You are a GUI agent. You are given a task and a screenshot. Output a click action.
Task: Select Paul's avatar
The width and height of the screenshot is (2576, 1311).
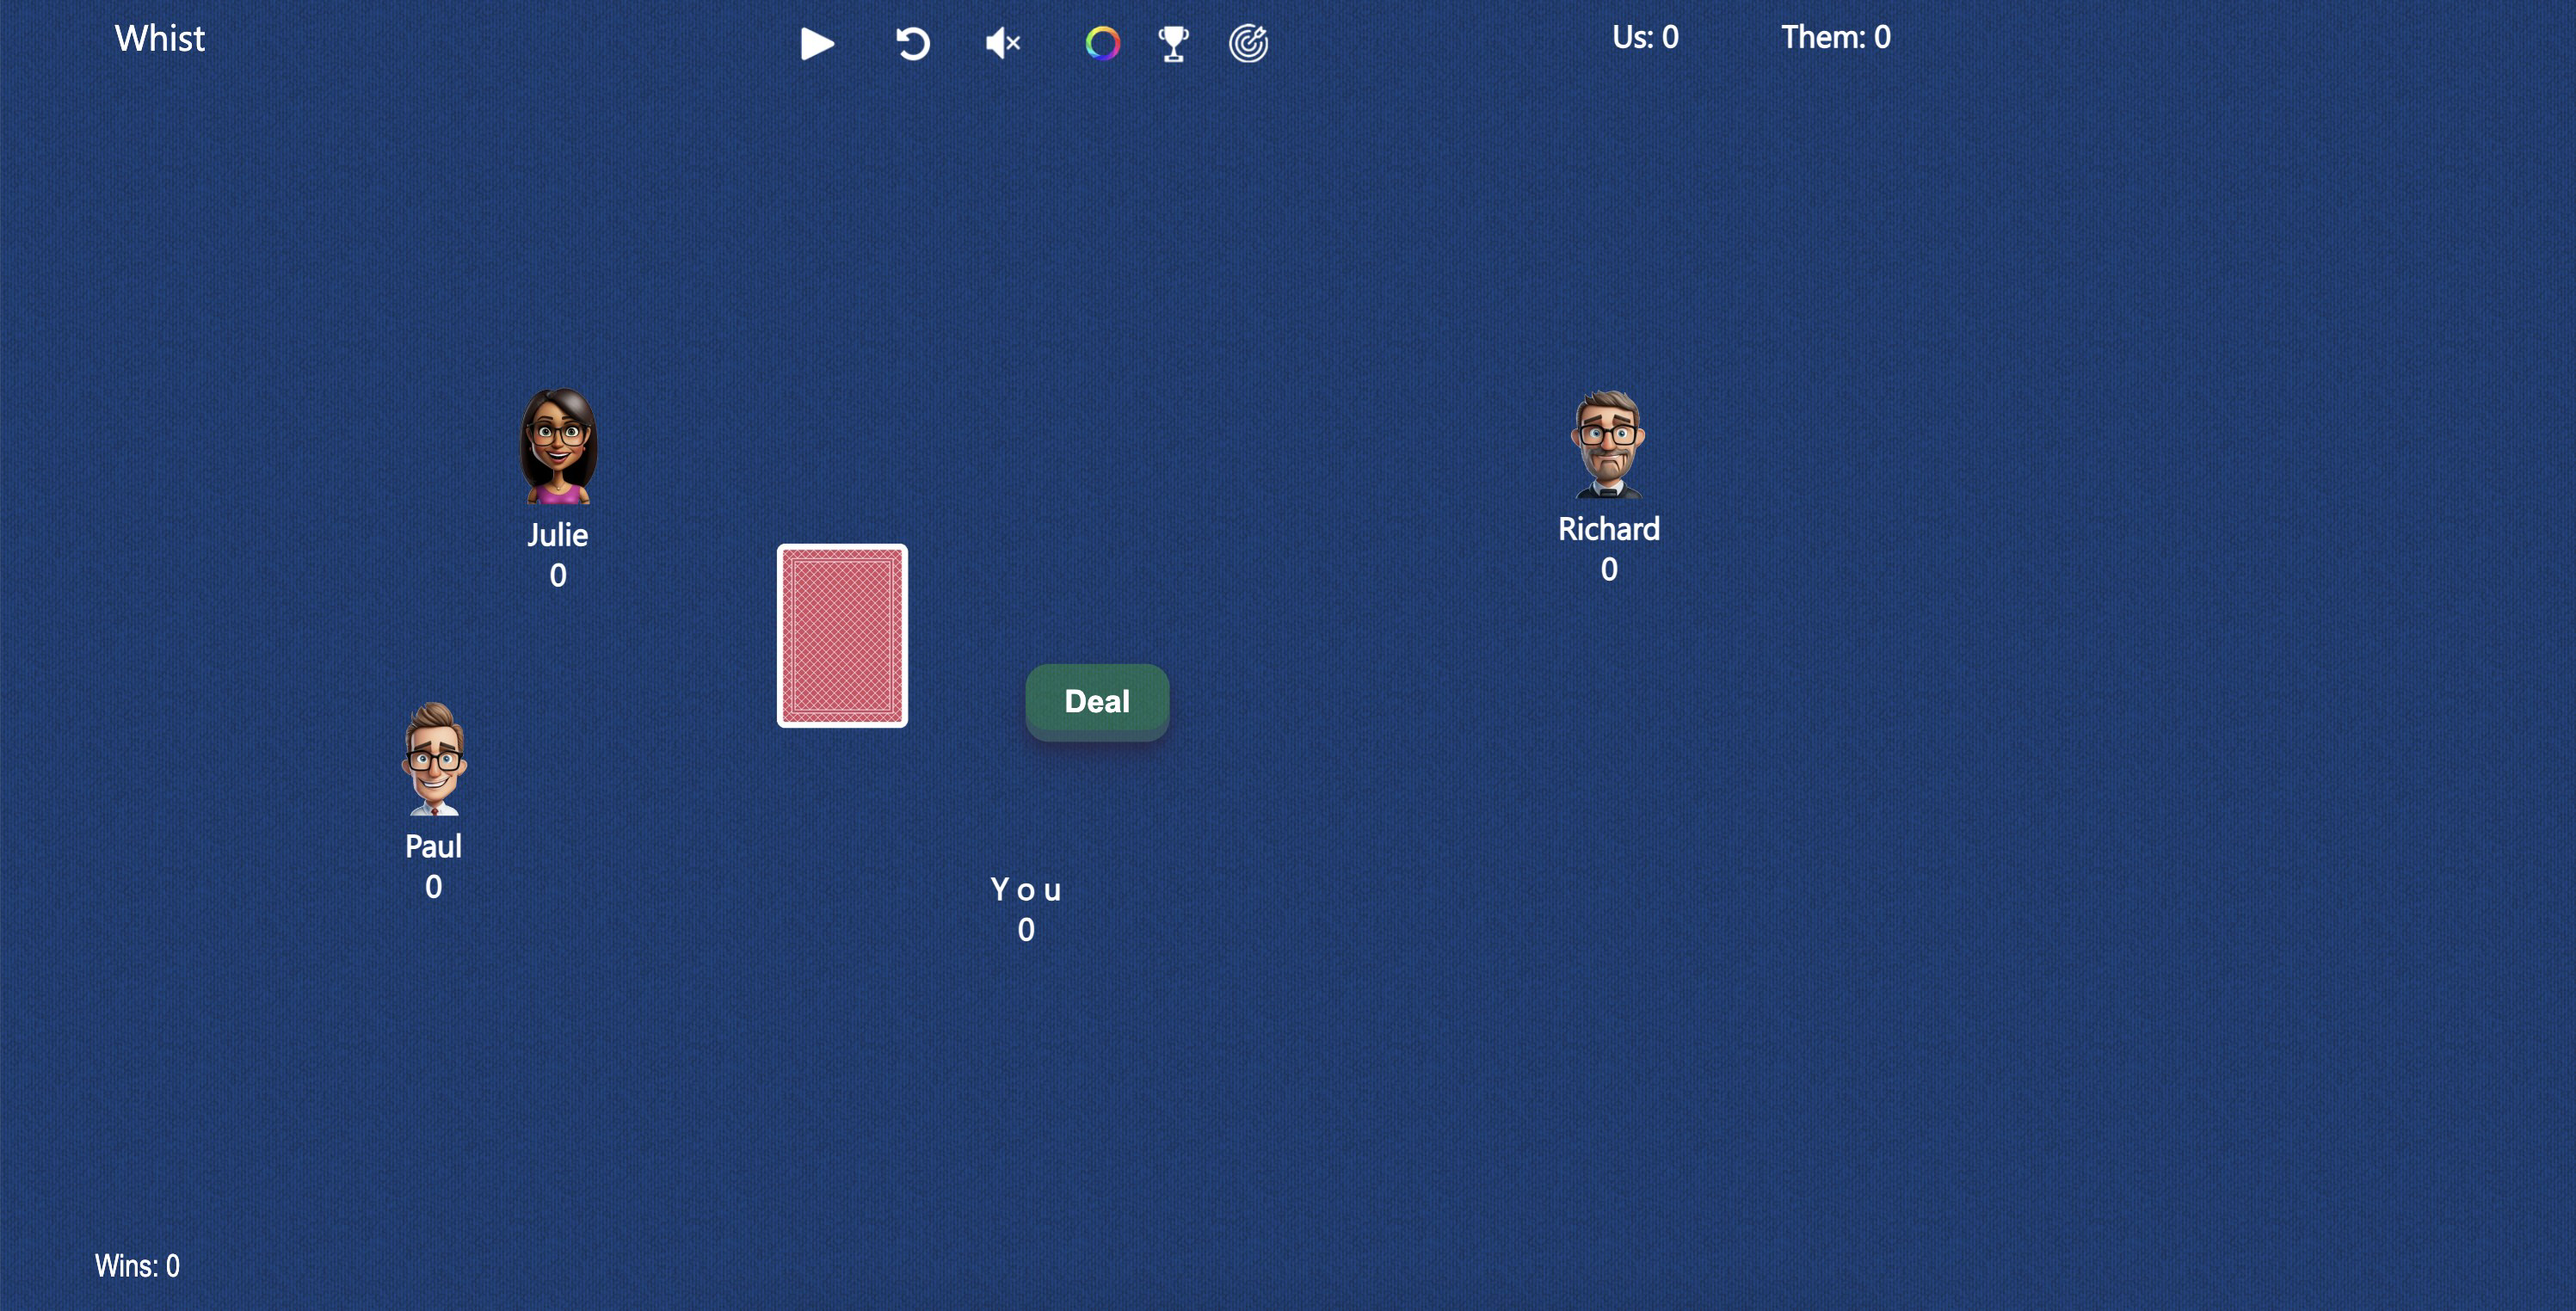click(x=433, y=758)
